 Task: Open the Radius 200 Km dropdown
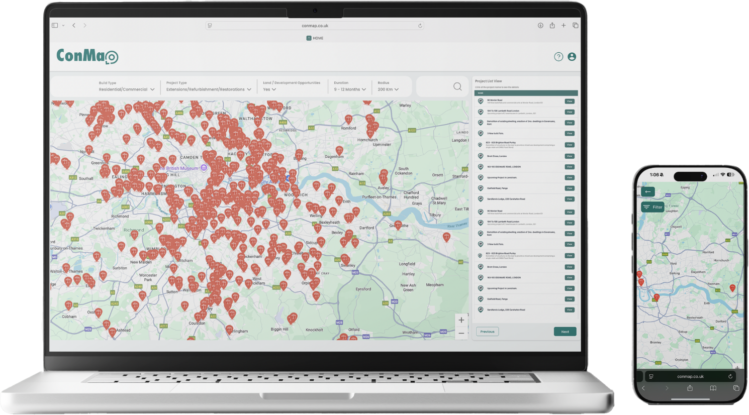(x=388, y=89)
